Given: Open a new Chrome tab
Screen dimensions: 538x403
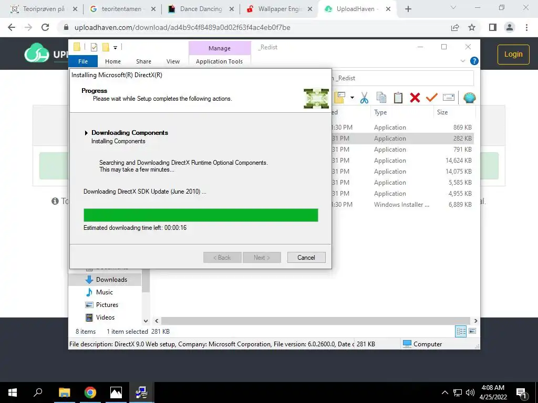Looking at the screenshot, I should [x=408, y=9].
